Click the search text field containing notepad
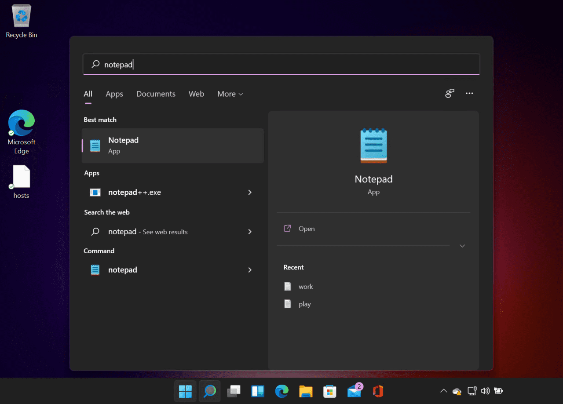This screenshot has width=563, height=404. [281, 64]
